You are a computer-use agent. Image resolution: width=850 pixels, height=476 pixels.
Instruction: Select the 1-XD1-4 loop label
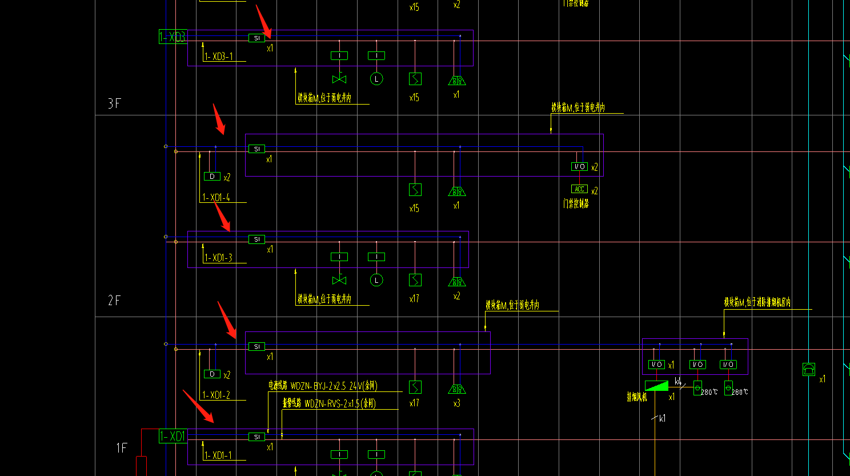pyautogui.click(x=216, y=198)
